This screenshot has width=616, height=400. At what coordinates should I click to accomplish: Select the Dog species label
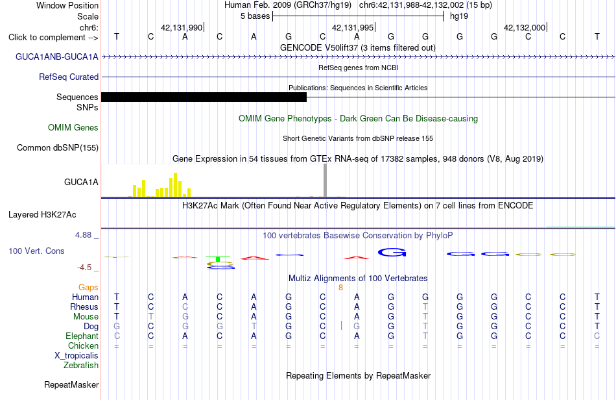click(91, 327)
